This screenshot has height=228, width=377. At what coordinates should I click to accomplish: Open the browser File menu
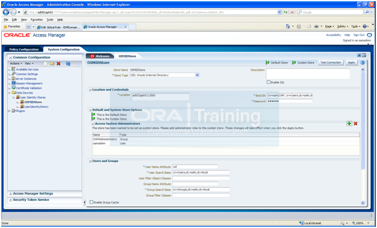pos(6,20)
